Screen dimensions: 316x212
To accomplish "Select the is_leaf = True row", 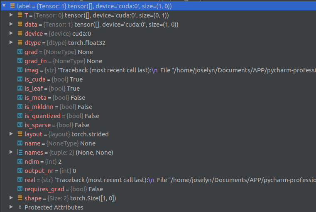I will pos(52,89).
